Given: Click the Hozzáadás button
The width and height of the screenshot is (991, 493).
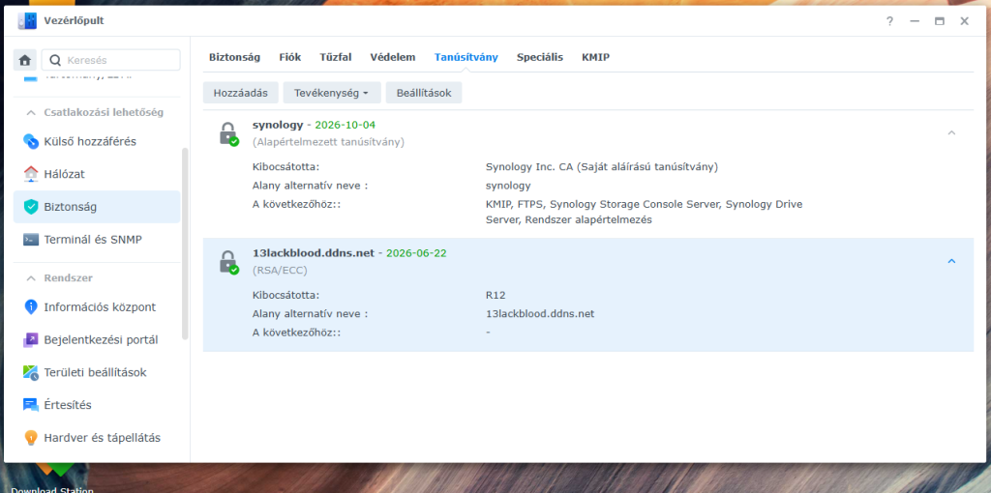Looking at the screenshot, I should 241,93.
